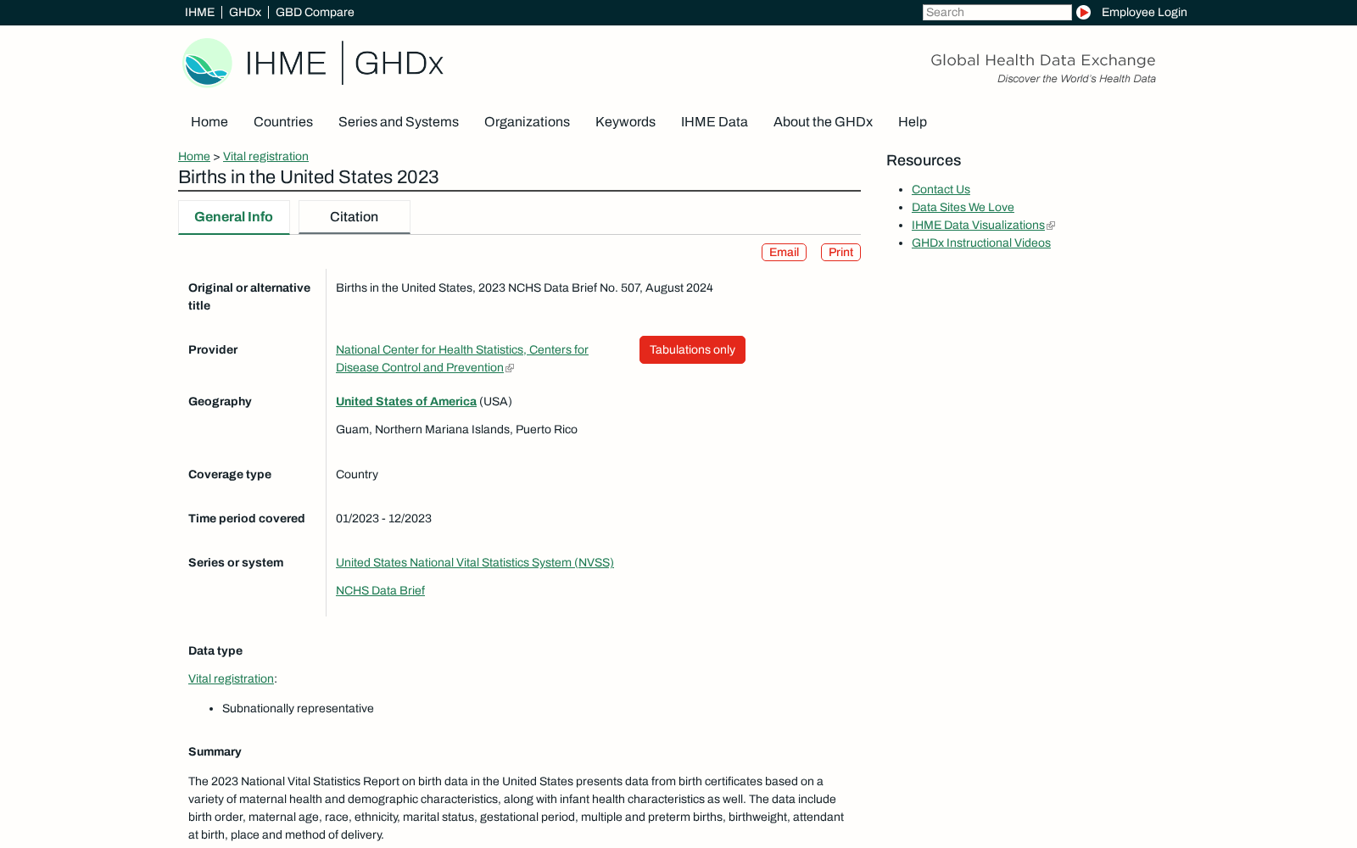The width and height of the screenshot is (1357, 848).
Task: Click the Tabulations only red button
Action: [x=692, y=350]
